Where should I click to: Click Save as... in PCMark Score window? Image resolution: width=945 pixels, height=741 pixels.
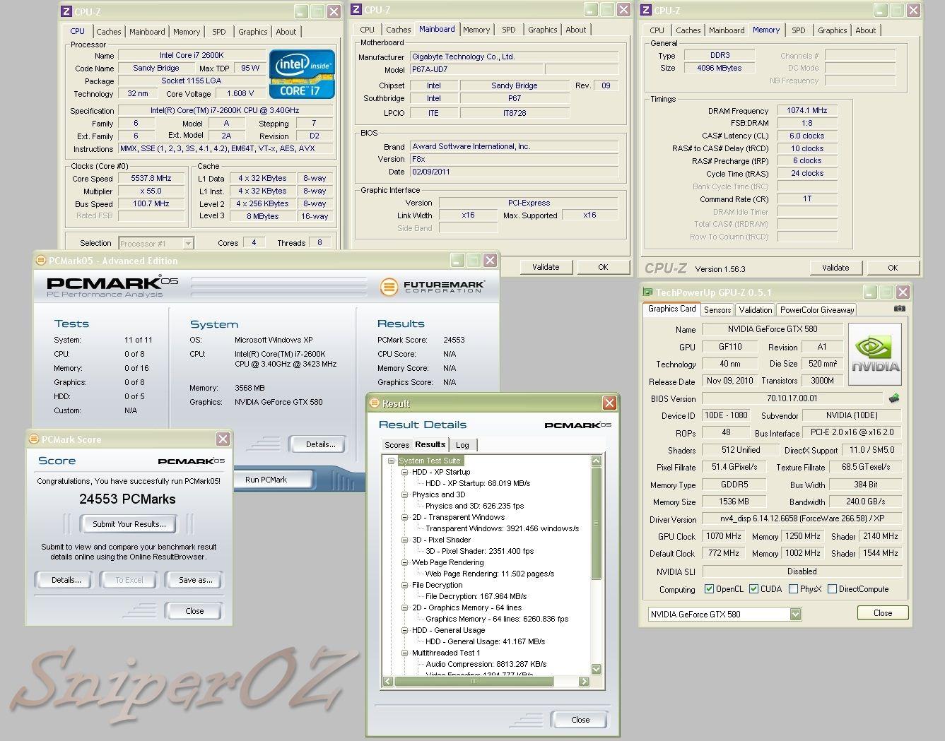(x=196, y=580)
